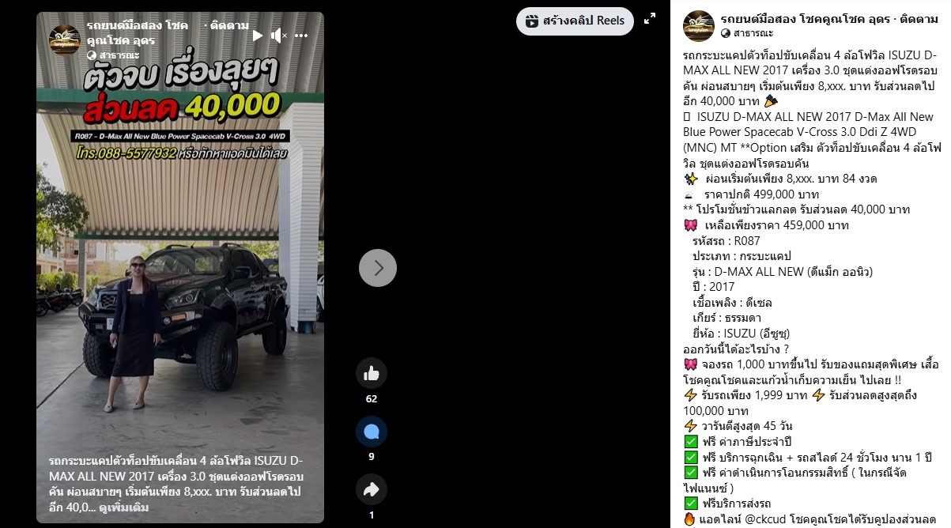Unmute the reel's muted speaker icon

point(277,36)
